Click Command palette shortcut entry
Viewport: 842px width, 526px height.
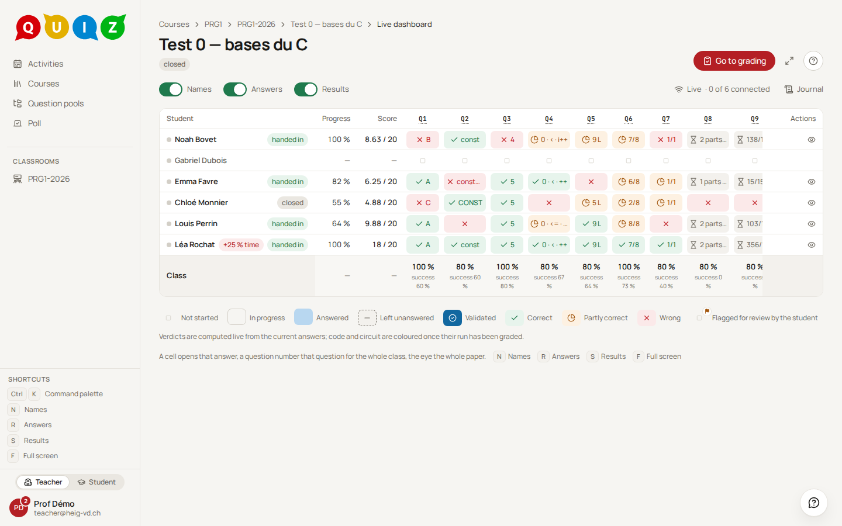[56, 394]
